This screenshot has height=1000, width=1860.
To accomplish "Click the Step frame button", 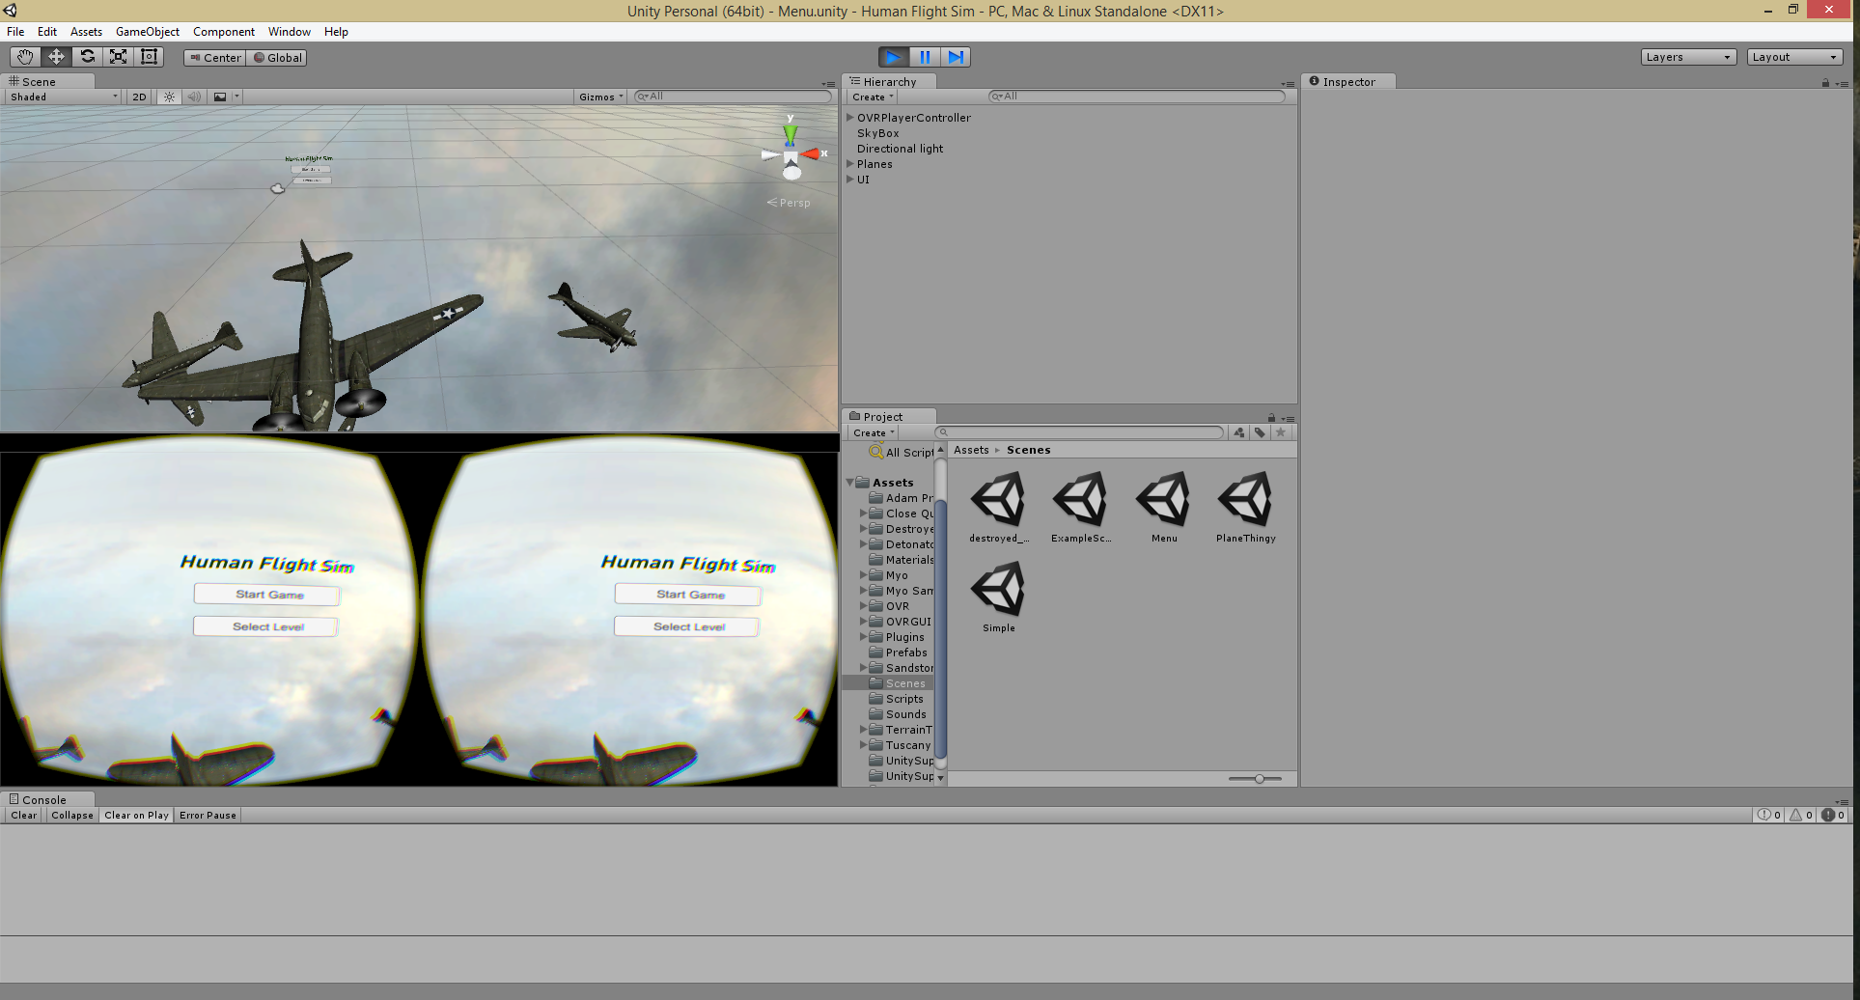I will pyautogui.click(x=956, y=57).
